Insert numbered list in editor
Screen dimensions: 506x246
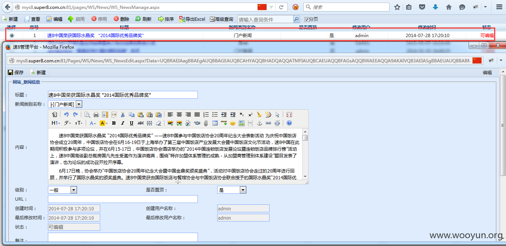pyautogui.click(x=206, y=114)
